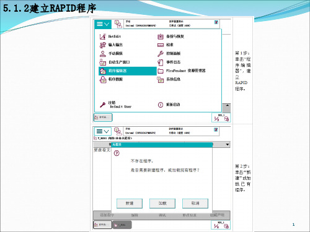Click the 重新启动 restart power icon

pos(161,105)
